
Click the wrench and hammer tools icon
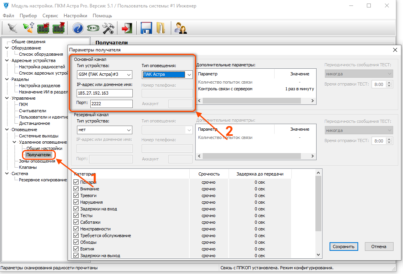pyautogui.click(x=108, y=28)
